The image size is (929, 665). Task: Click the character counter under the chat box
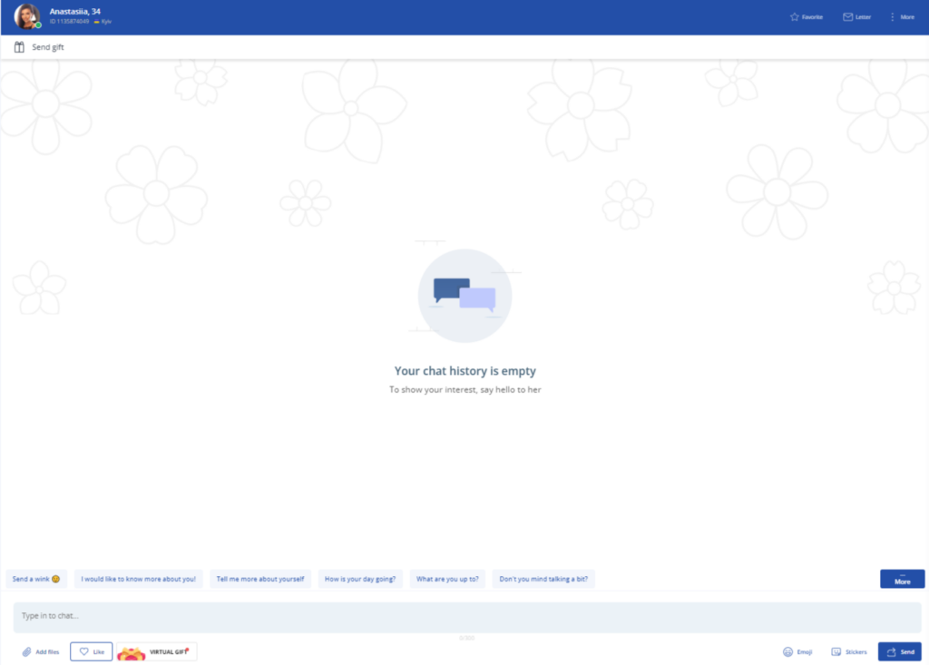[x=467, y=637]
